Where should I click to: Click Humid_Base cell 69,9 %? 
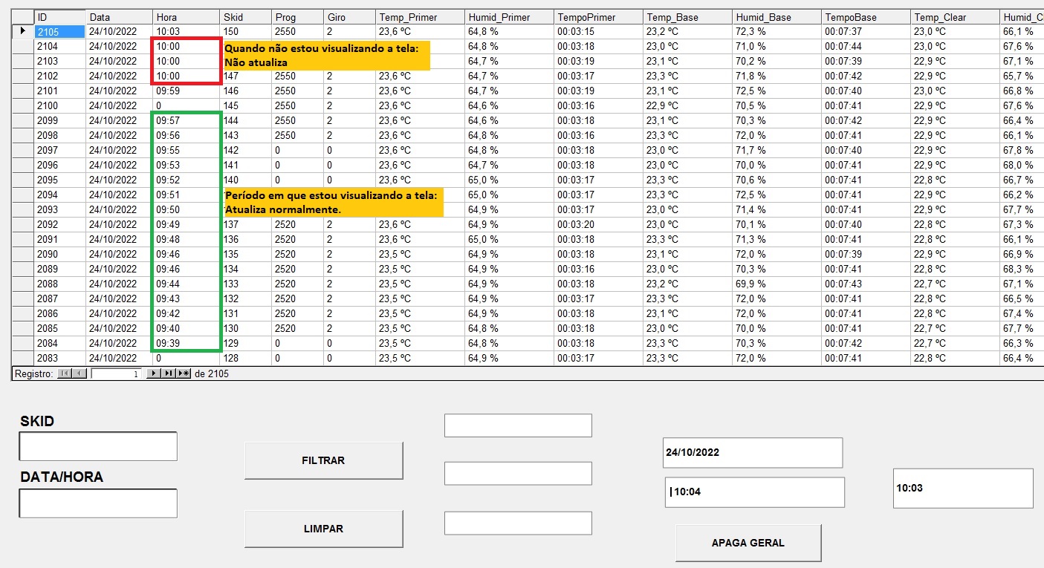[776, 284]
